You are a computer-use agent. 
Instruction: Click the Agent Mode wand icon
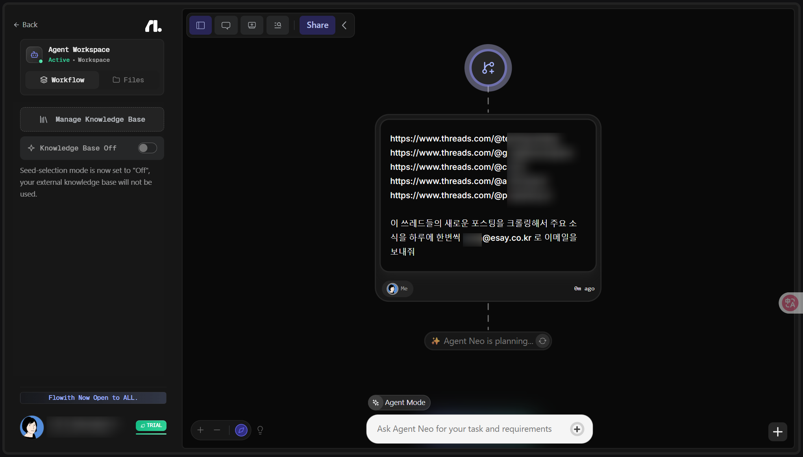pyautogui.click(x=376, y=403)
